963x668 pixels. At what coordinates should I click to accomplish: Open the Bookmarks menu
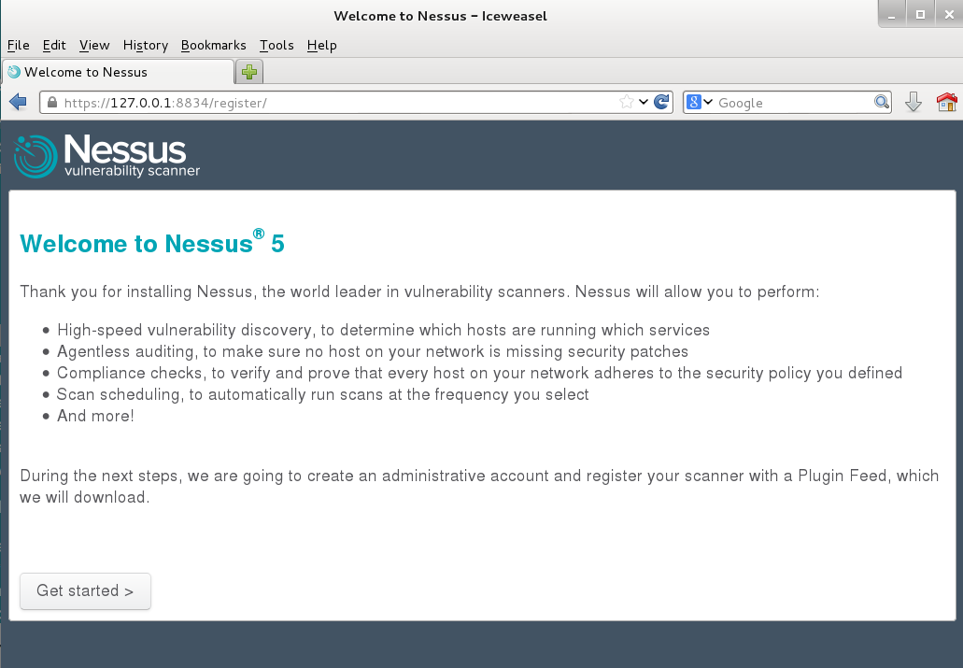(213, 46)
